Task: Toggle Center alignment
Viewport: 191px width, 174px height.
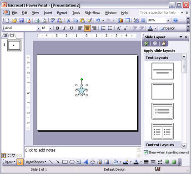Action: [87, 28]
